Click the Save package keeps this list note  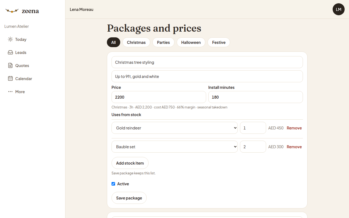coord(134,173)
